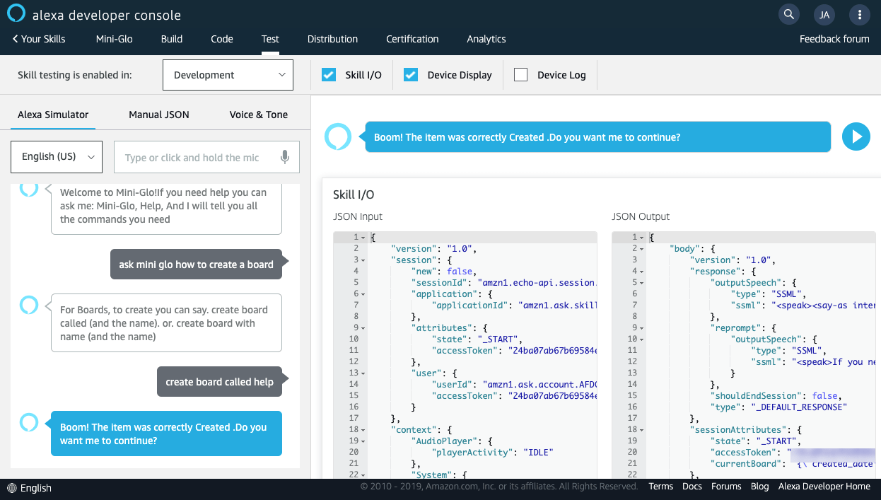Click the "type": "_DEFAULT_RESPONSE" line in JSON Output
This screenshot has height=500, width=881.
(x=778, y=407)
